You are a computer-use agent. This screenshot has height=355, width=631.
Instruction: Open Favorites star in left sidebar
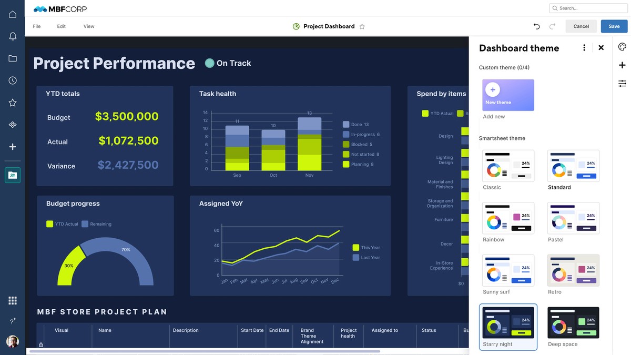13,103
